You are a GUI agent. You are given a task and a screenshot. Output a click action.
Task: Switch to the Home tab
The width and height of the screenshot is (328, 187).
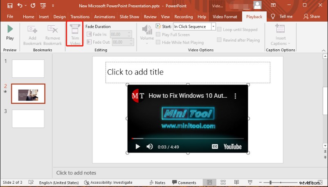[x=29, y=17]
